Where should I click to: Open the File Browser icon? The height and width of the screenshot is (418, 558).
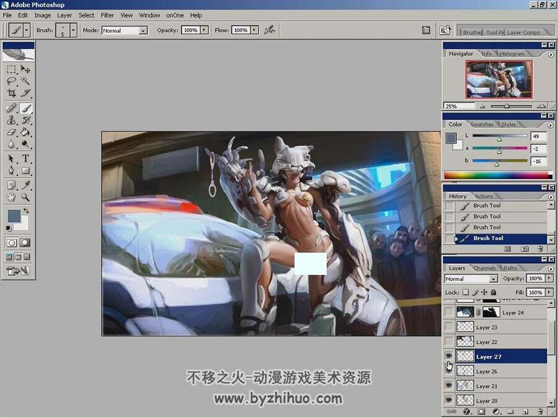click(x=445, y=30)
